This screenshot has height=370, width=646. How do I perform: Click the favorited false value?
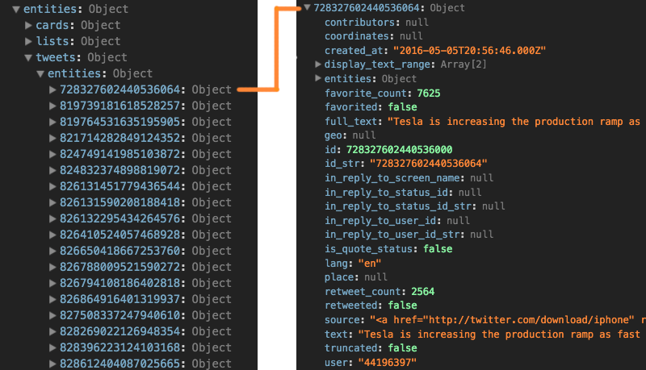tap(402, 107)
